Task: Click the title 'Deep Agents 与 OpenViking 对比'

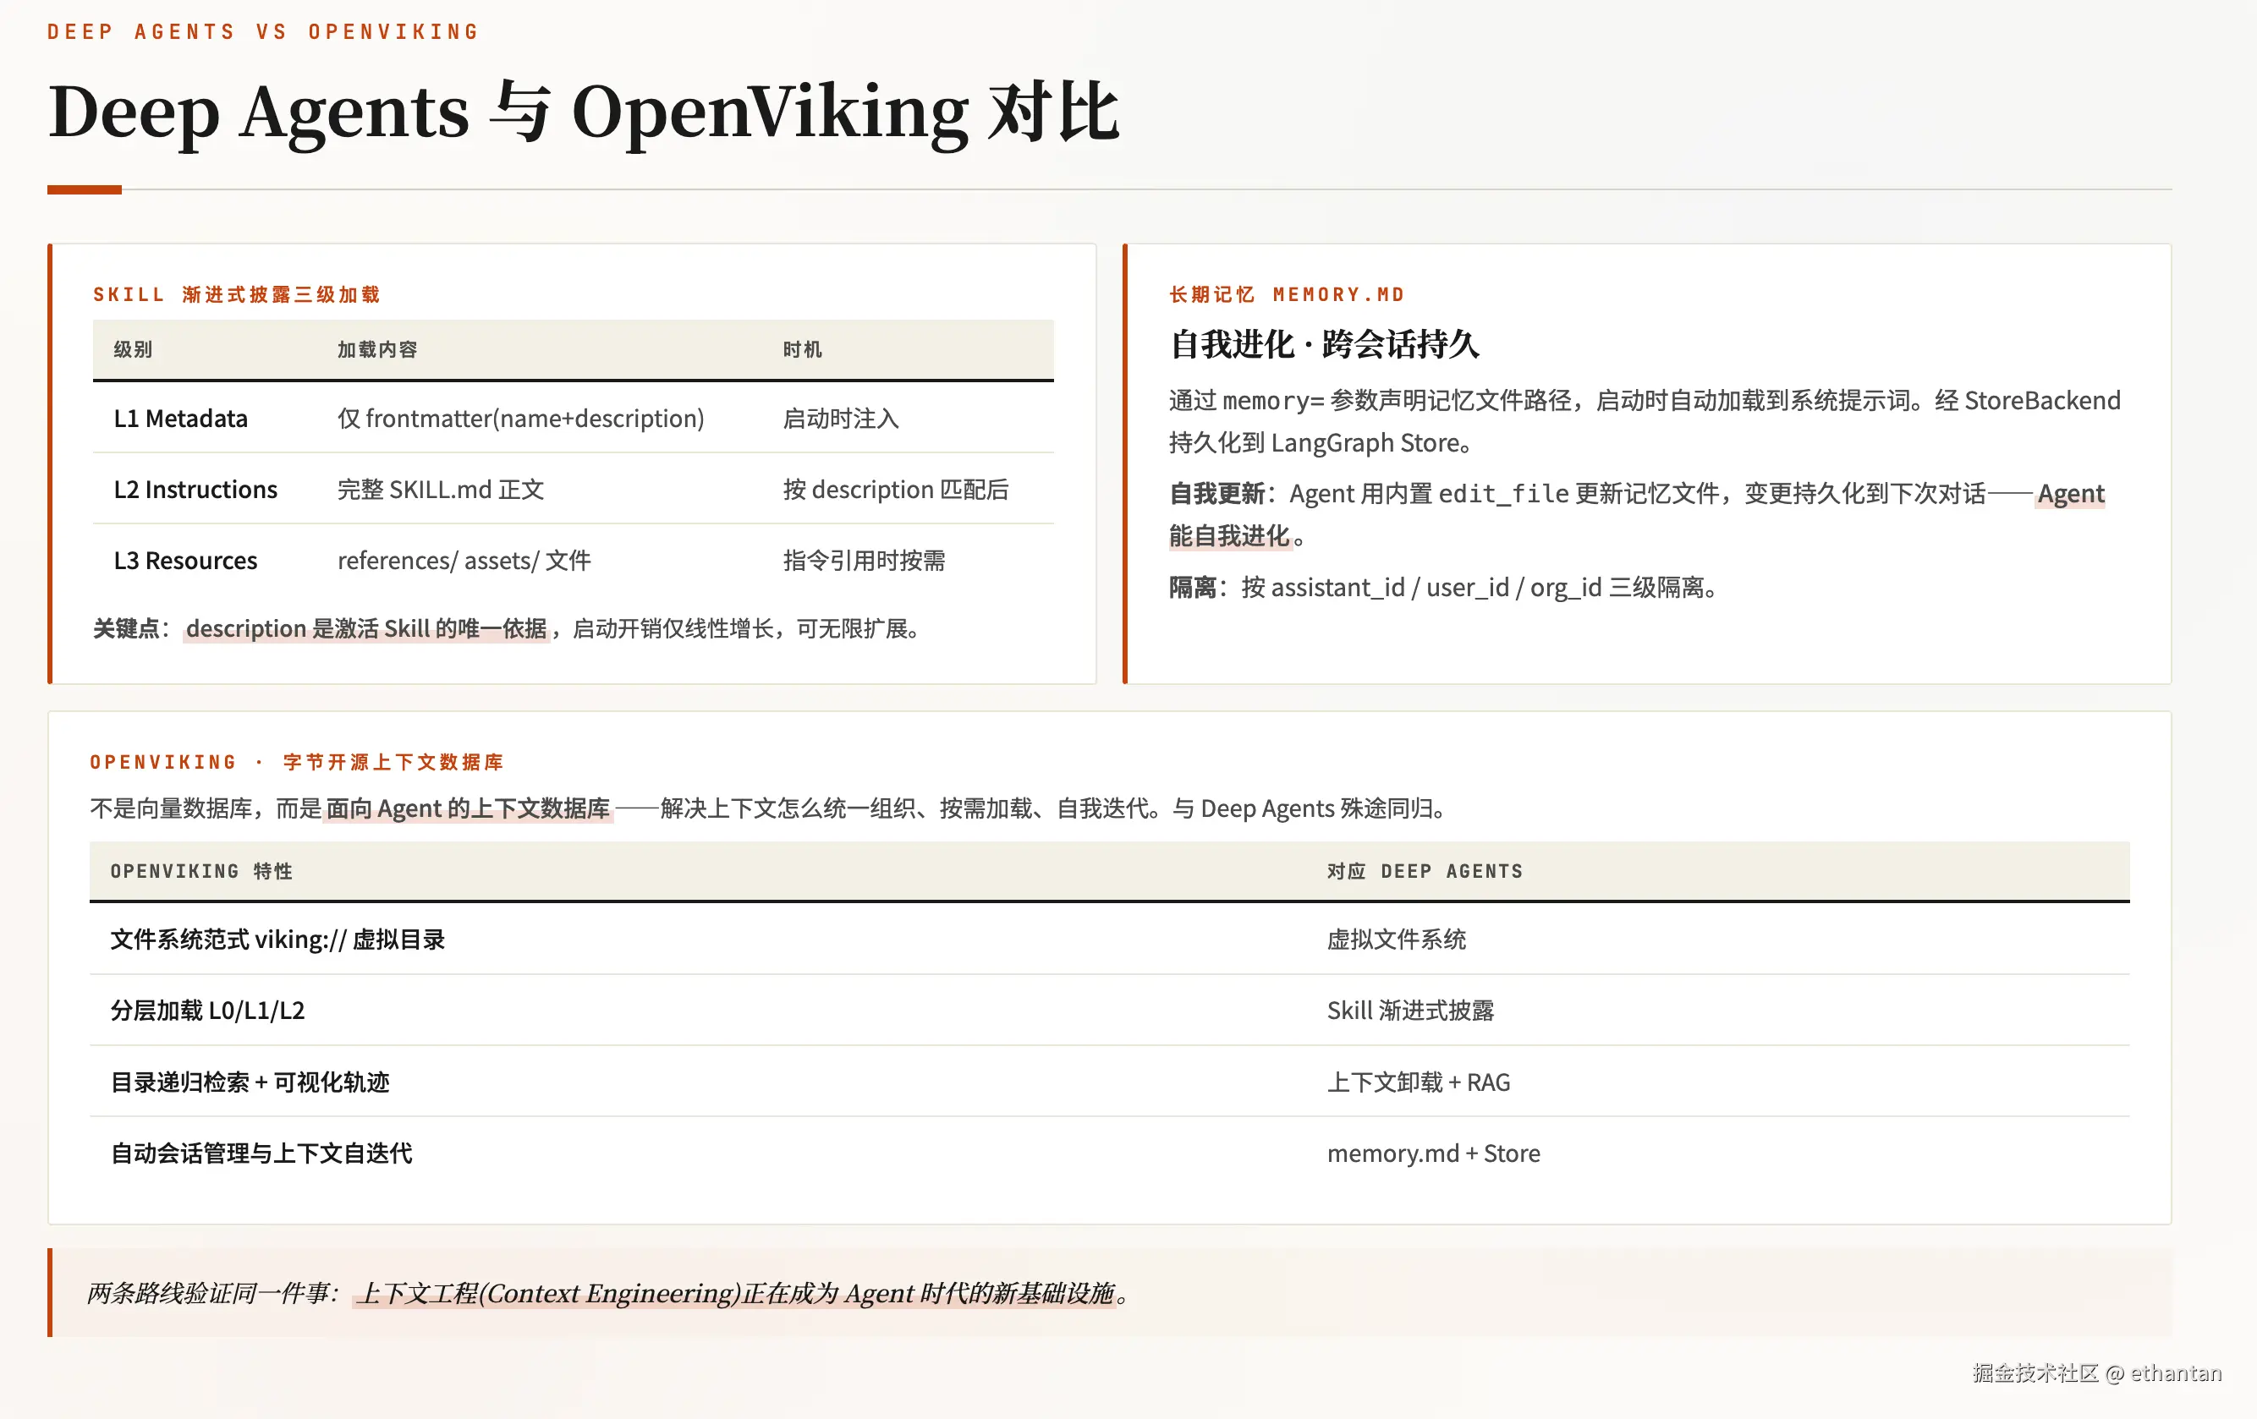Action: click(x=583, y=112)
